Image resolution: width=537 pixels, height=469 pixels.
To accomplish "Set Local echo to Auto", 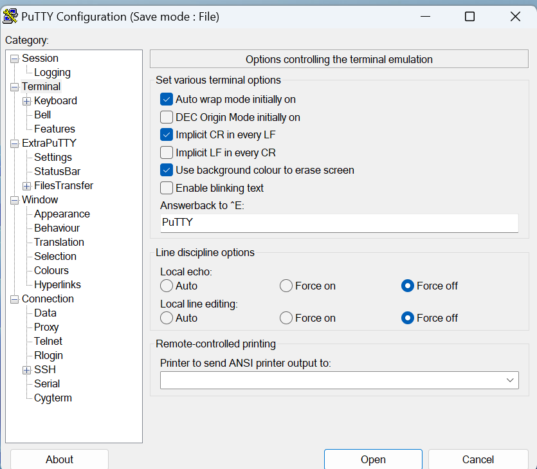I will pyautogui.click(x=167, y=286).
